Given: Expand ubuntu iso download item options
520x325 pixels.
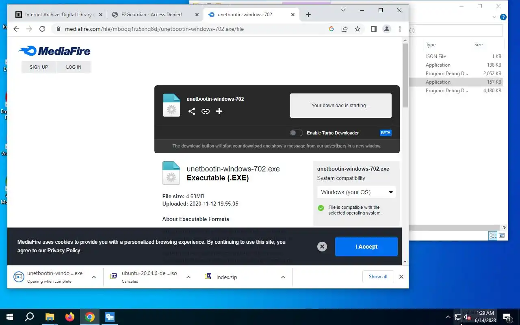Looking at the screenshot, I should coord(188,277).
